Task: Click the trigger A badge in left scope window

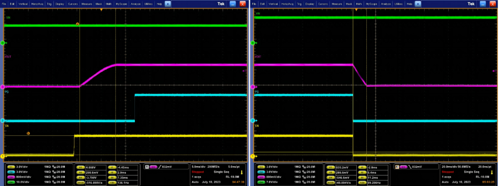Action: 147,167
